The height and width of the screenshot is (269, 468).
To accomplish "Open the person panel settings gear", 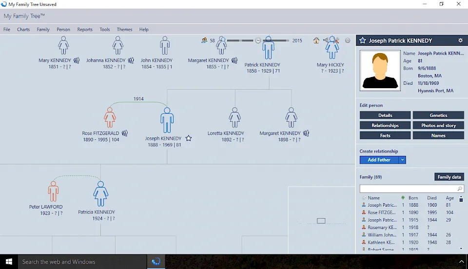I will tap(461, 40).
